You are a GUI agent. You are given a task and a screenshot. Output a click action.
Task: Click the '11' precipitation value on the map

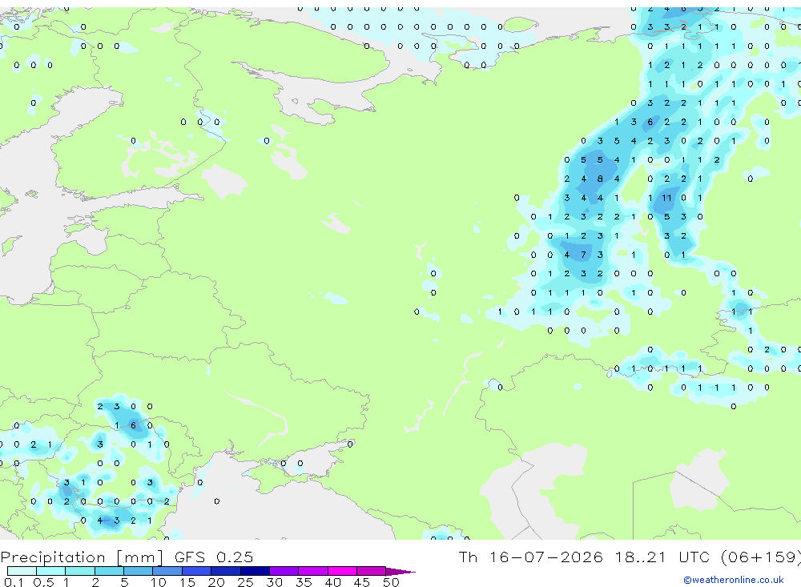666,198
